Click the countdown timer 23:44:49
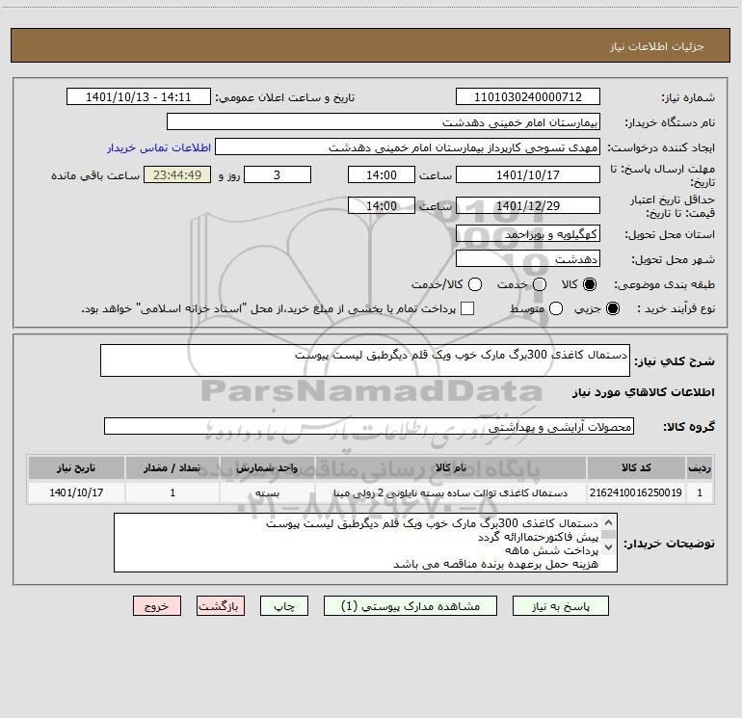 point(177,174)
